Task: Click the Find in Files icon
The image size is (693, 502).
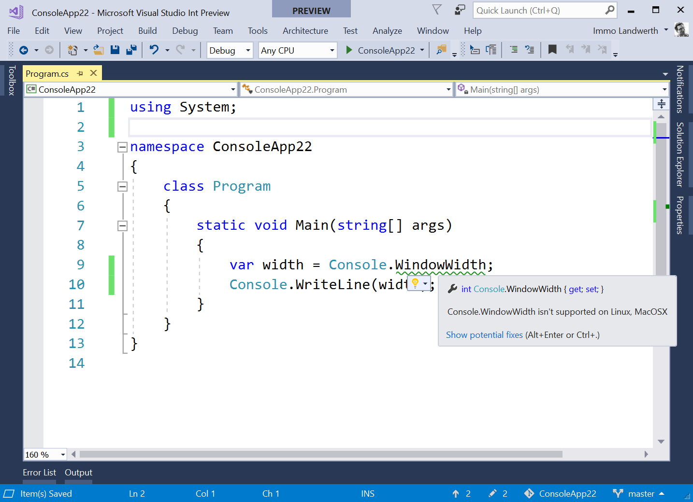Action: pyautogui.click(x=441, y=50)
